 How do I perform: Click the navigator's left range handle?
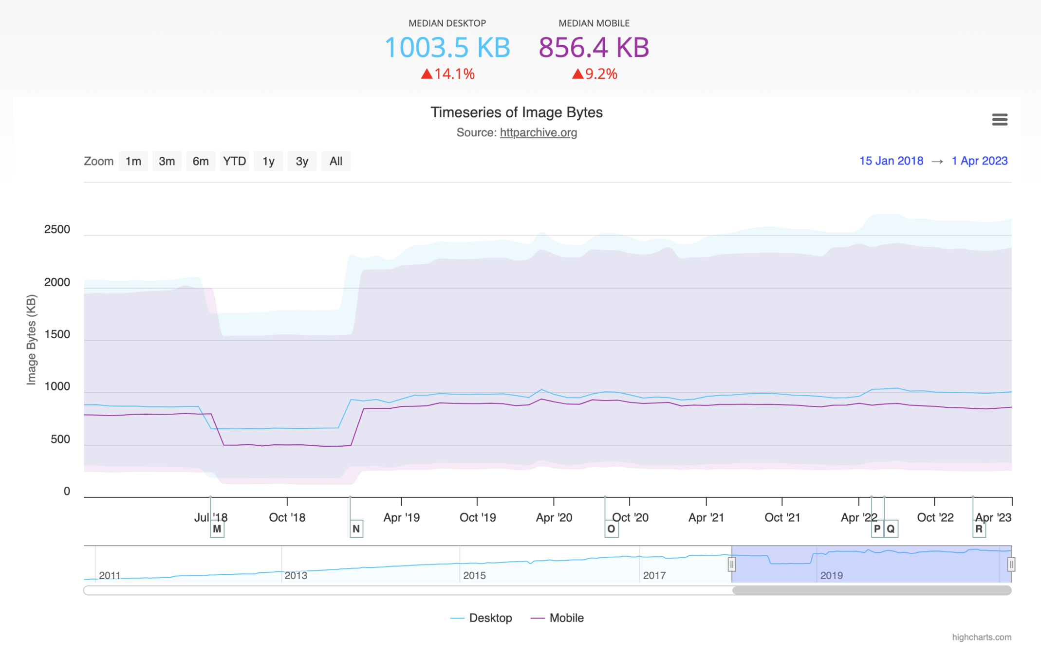pos(731,565)
